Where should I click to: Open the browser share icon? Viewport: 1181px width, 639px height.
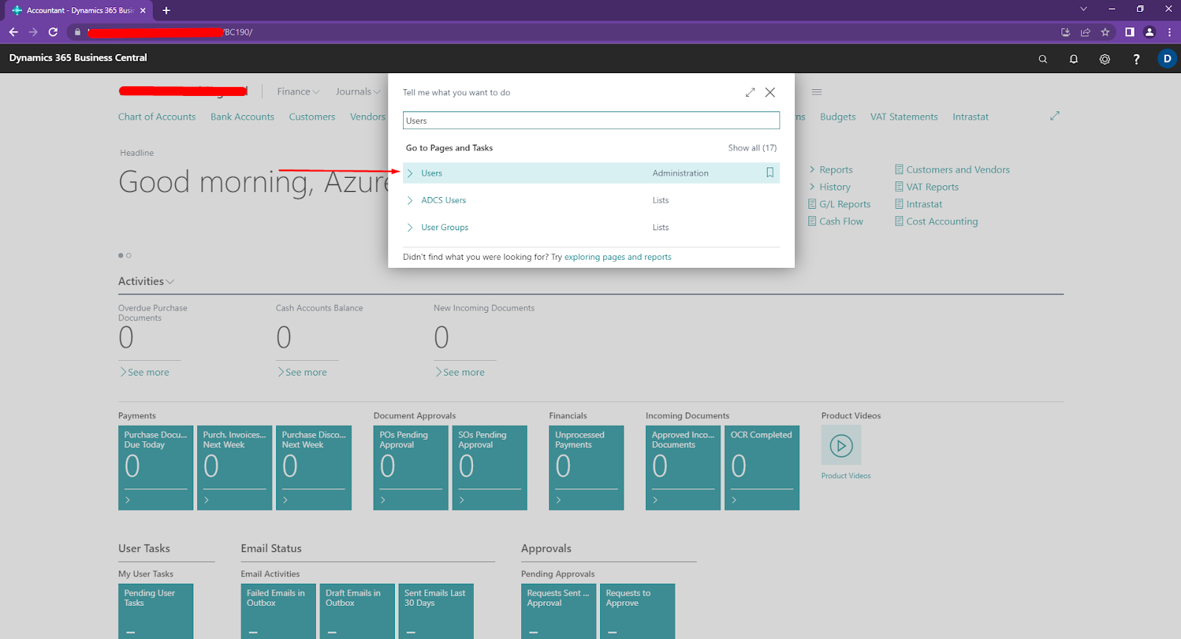click(x=1085, y=32)
